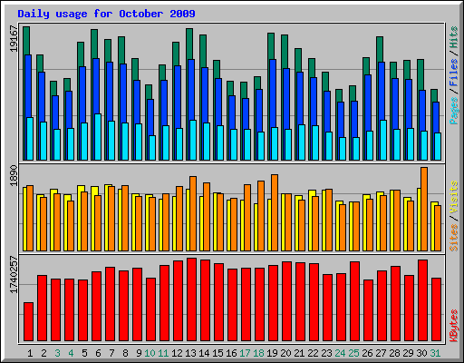Click day label 20 on x-axis

pyautogui.click(x=285, y=353)
